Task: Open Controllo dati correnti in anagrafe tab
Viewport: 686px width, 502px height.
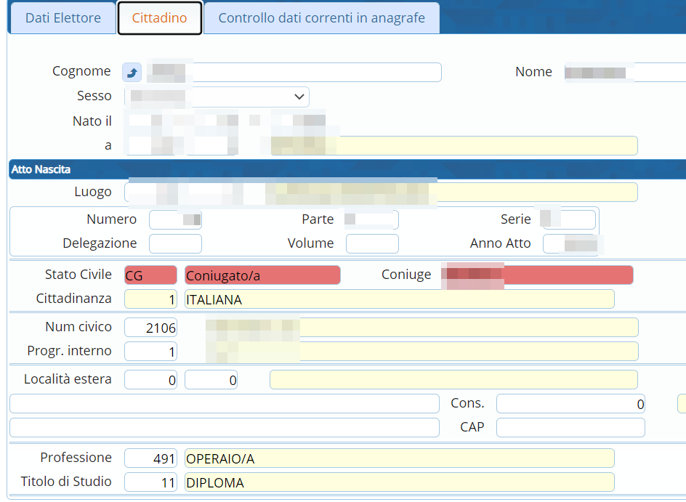Action: click(321, 18)
